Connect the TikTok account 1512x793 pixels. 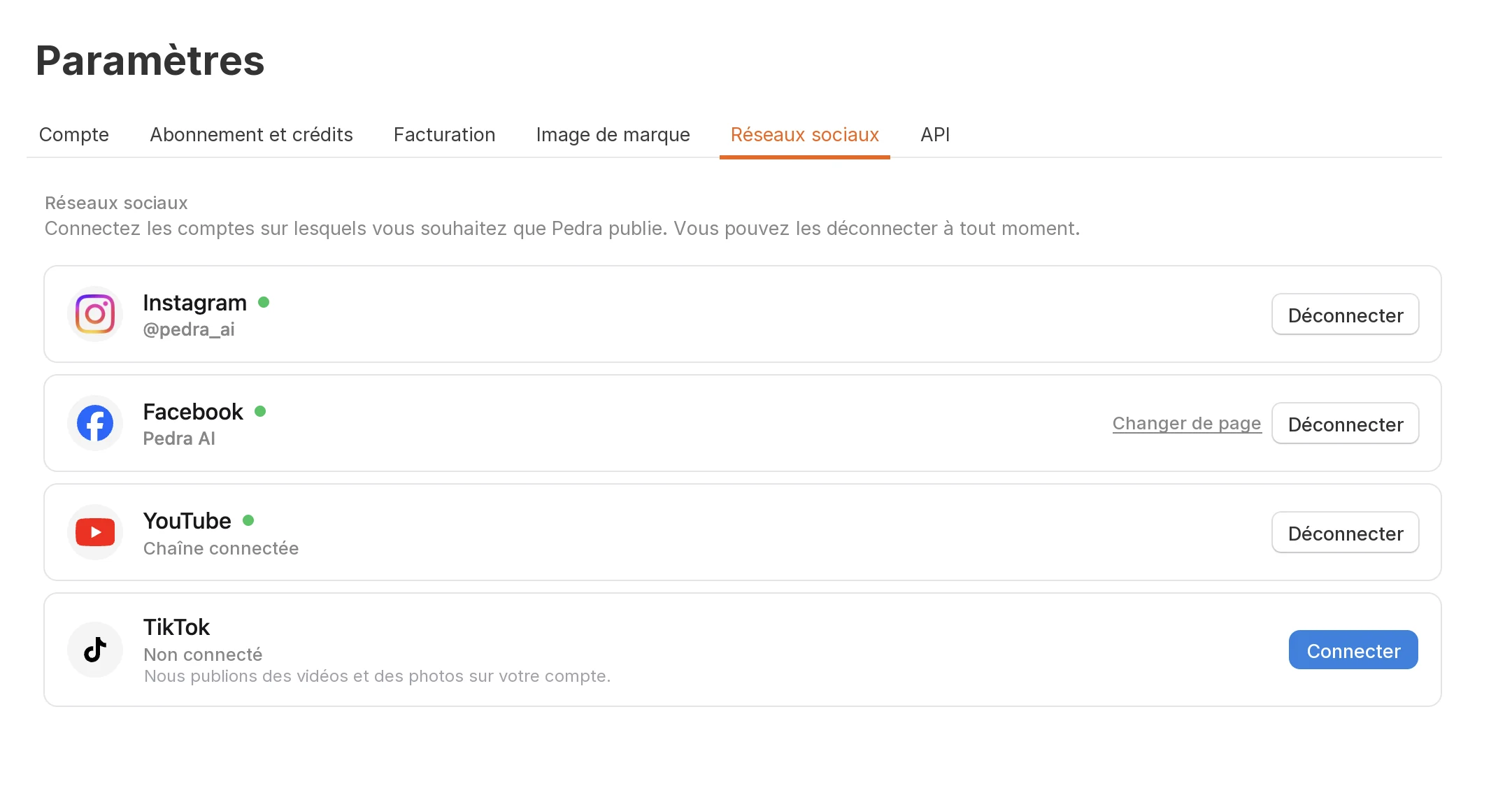(x=1353, y=650)
